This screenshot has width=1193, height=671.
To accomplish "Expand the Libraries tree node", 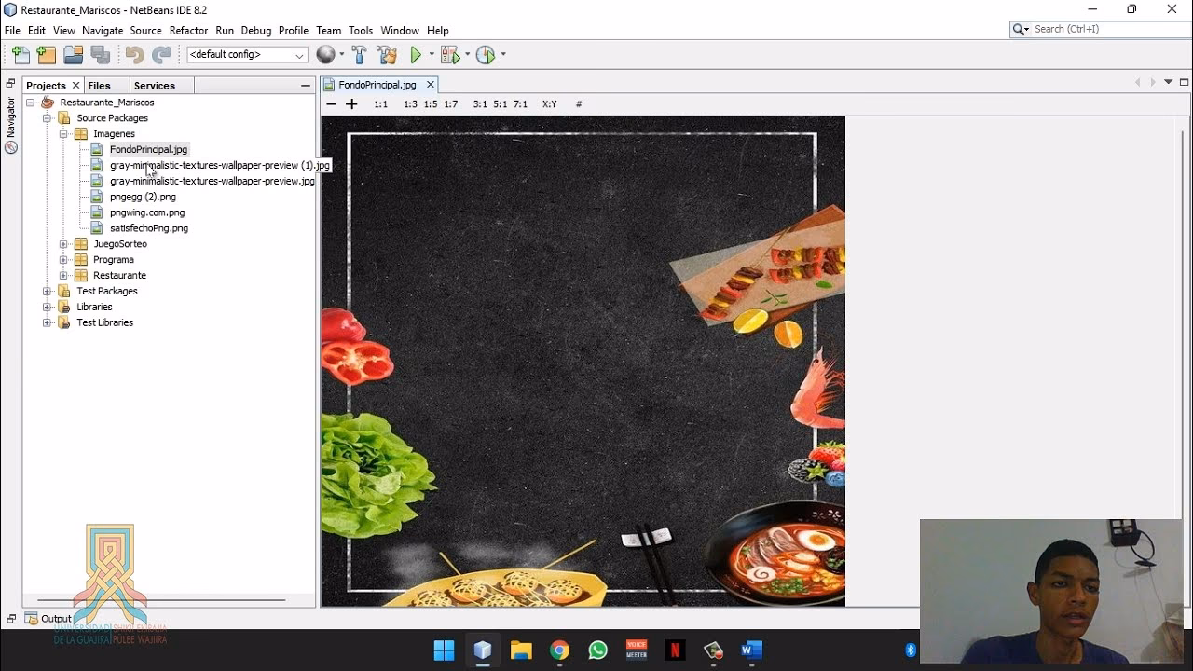I will tap(48, 307).
